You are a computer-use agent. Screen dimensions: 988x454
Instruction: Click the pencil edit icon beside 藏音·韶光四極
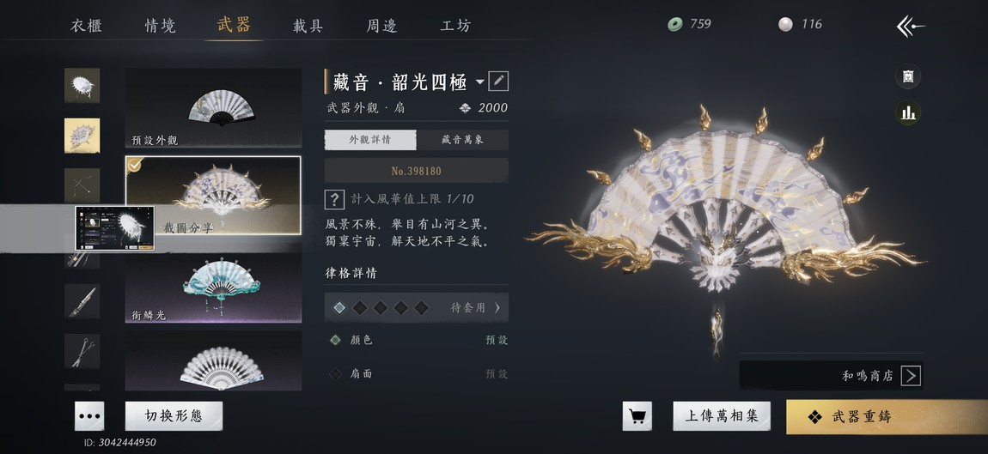pyautogui.click(x=498, y=82)
